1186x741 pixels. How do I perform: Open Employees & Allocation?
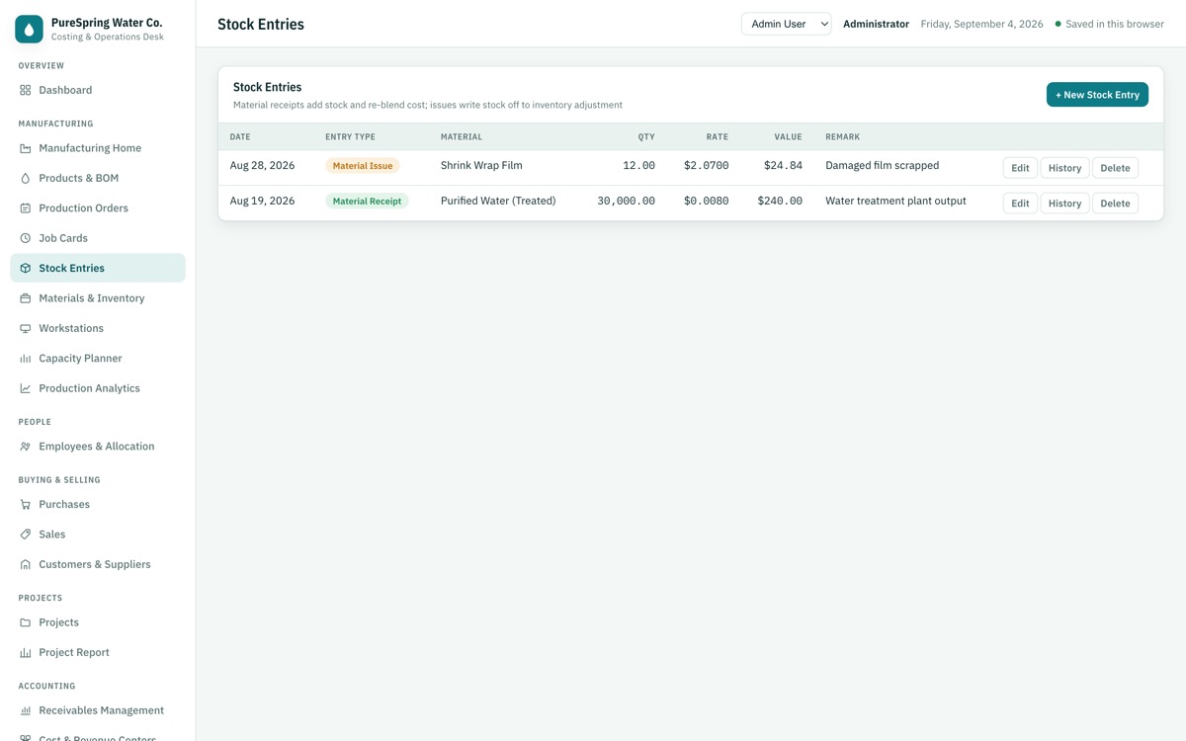98,447
